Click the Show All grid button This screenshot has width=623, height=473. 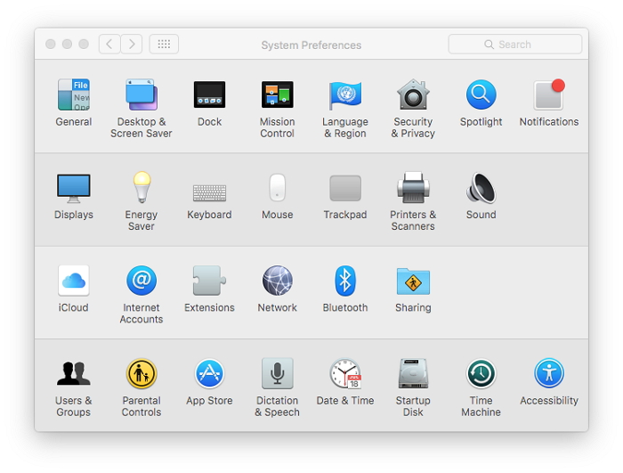pos(164,44)
